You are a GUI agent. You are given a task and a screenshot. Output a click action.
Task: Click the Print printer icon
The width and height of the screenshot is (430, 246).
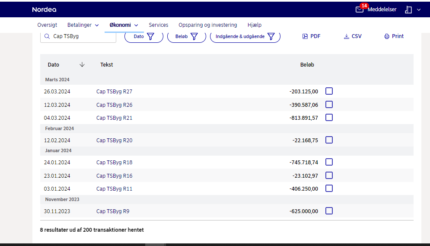387,36
